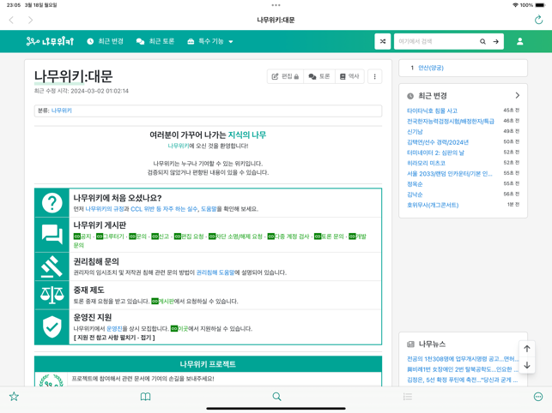Tap the battery indicator in status bar
552x413 pixels.
tap(540, 5)
